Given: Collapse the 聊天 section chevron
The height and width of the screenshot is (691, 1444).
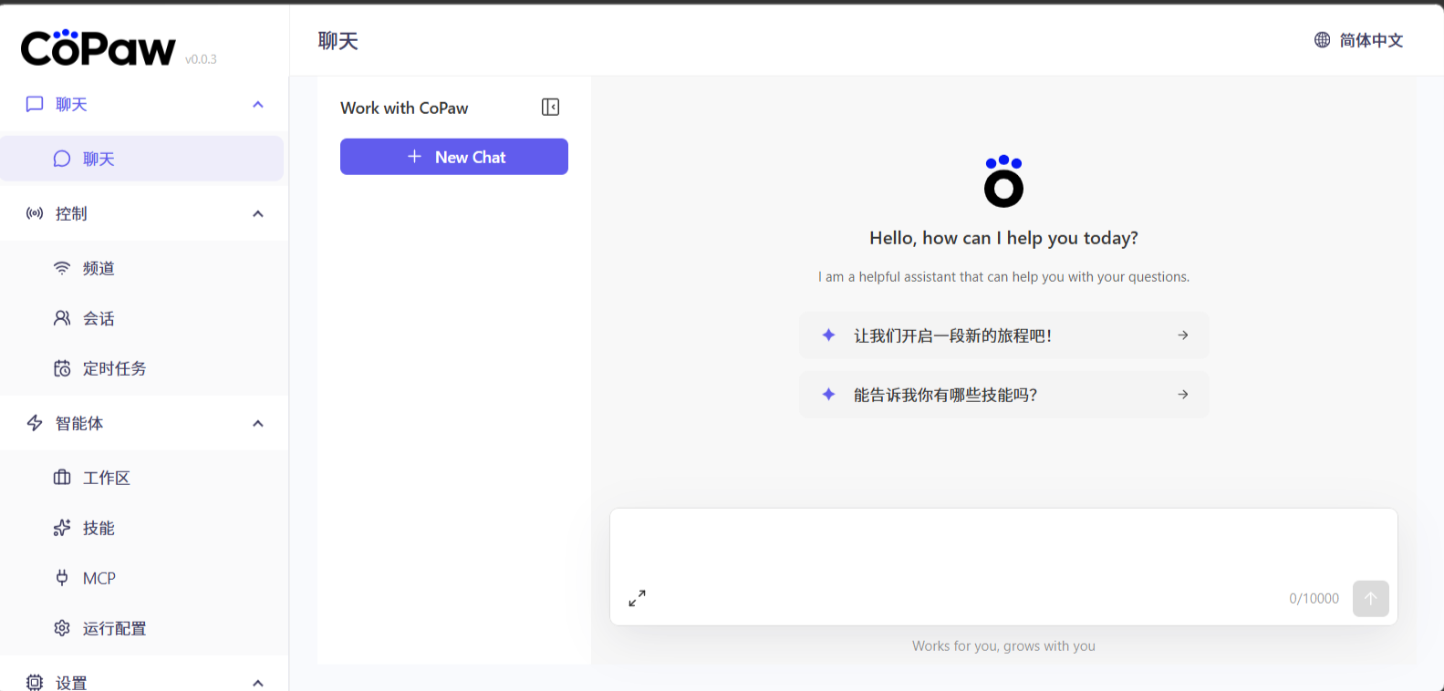Looking at the screenshot, I should click(x=258, y=105).
